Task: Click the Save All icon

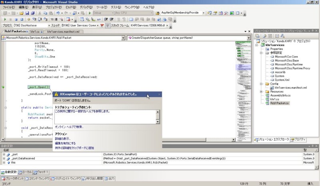Action: point(33,13)
